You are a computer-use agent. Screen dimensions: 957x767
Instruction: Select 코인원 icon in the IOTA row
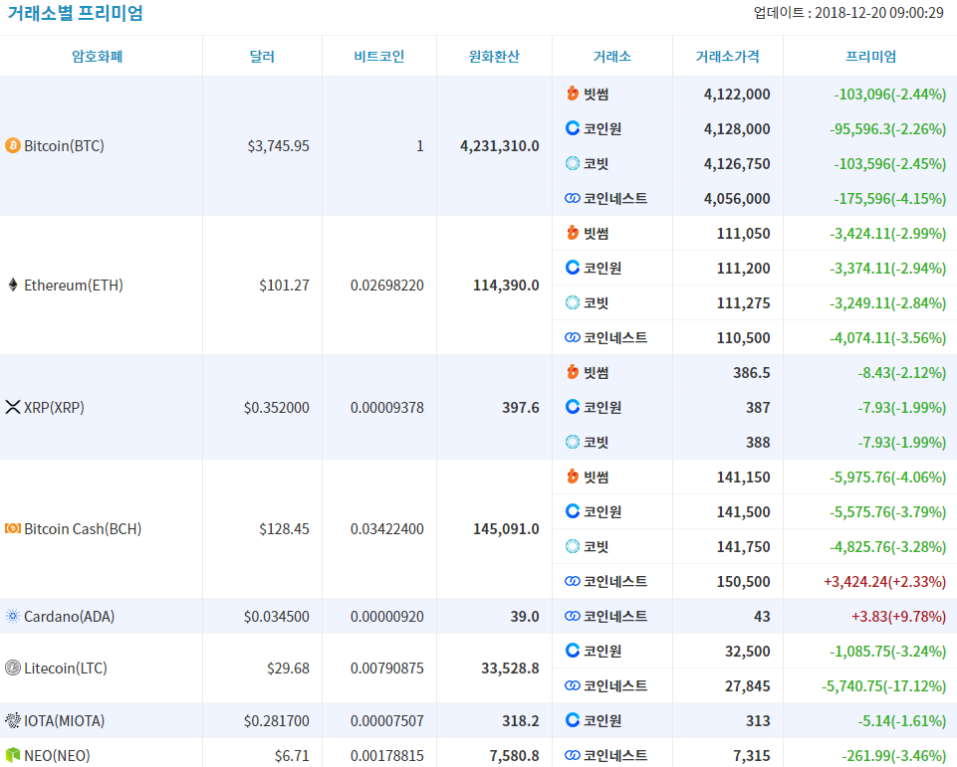[573, 719]
